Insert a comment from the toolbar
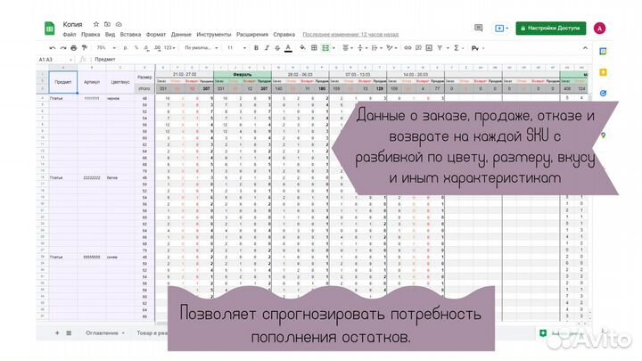The width and height of the screenshot is (642, 361). [418, 48]
